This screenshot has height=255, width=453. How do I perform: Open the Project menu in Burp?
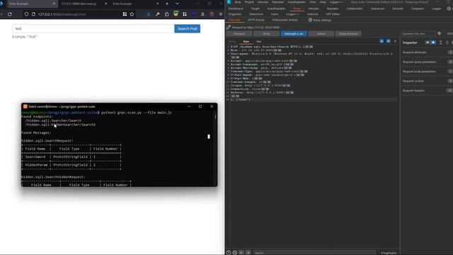[248, 2]
